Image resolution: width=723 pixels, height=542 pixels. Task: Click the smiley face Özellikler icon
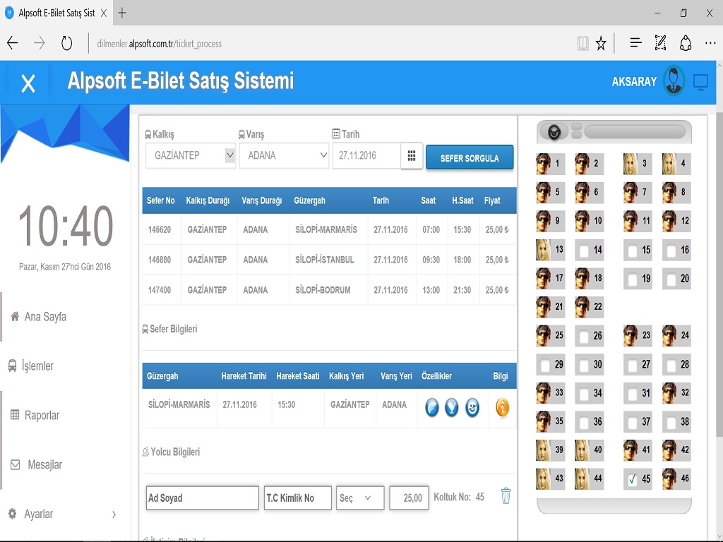[472, 407]
